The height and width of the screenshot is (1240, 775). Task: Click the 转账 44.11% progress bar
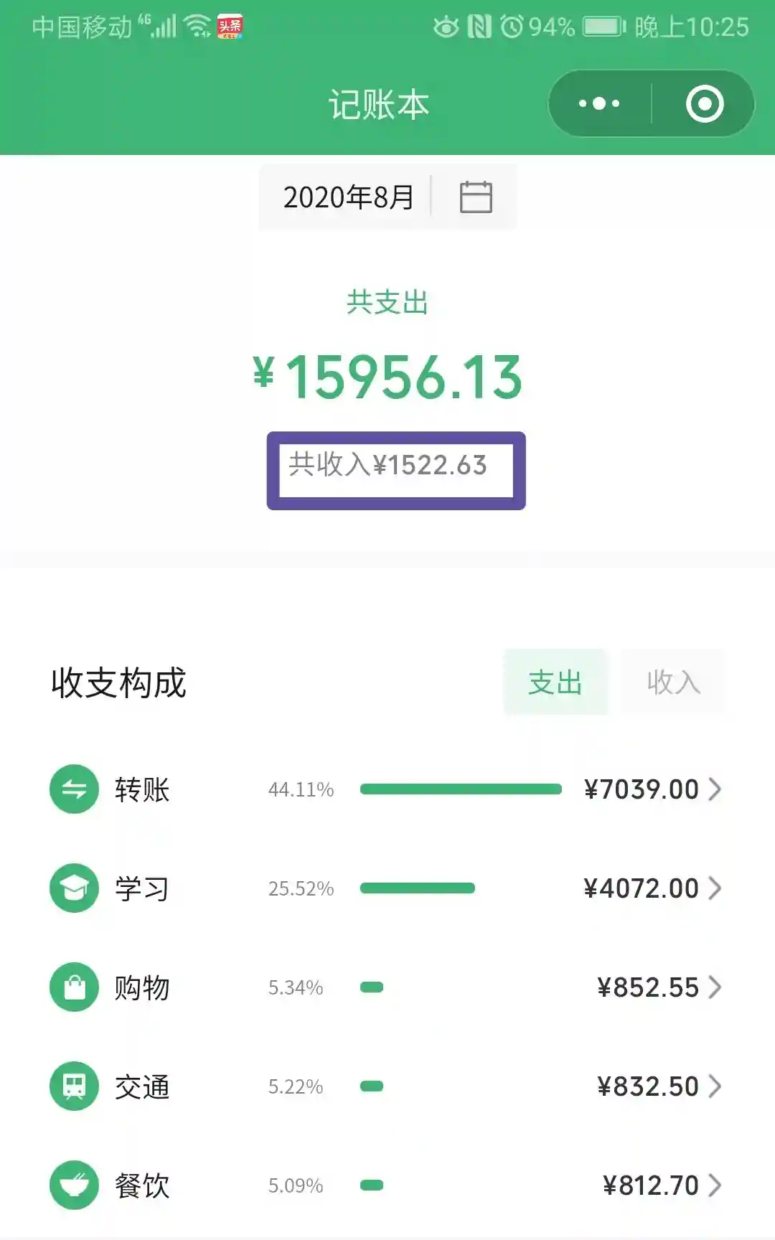click(460, 789)
